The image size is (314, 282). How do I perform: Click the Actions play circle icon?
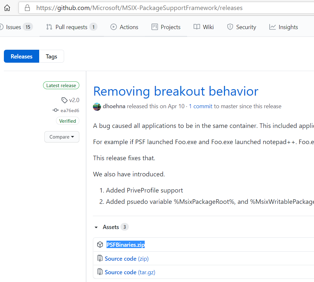[x=114, y=27]
